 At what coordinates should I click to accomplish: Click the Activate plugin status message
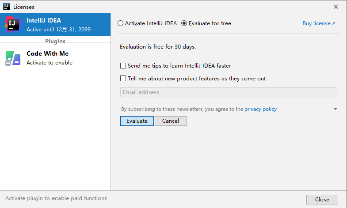[x=56, y=198]
